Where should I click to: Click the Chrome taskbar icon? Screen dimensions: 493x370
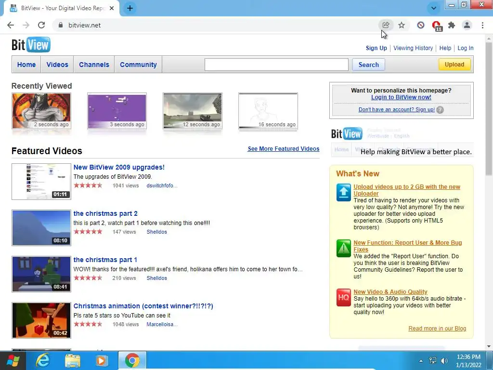[132, 360]
